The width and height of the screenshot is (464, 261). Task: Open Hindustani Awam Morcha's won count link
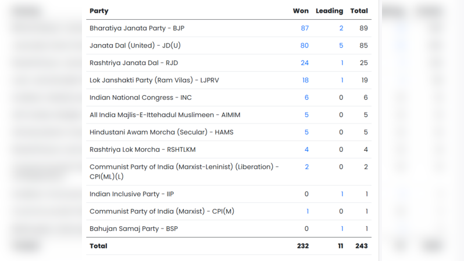(x=306, y=132)
